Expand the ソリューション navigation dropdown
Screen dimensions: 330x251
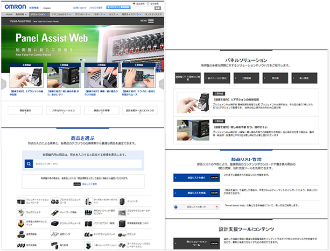tap(39, 15)
